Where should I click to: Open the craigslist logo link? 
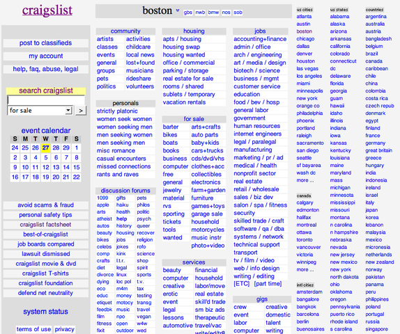(x=47, y=10)
